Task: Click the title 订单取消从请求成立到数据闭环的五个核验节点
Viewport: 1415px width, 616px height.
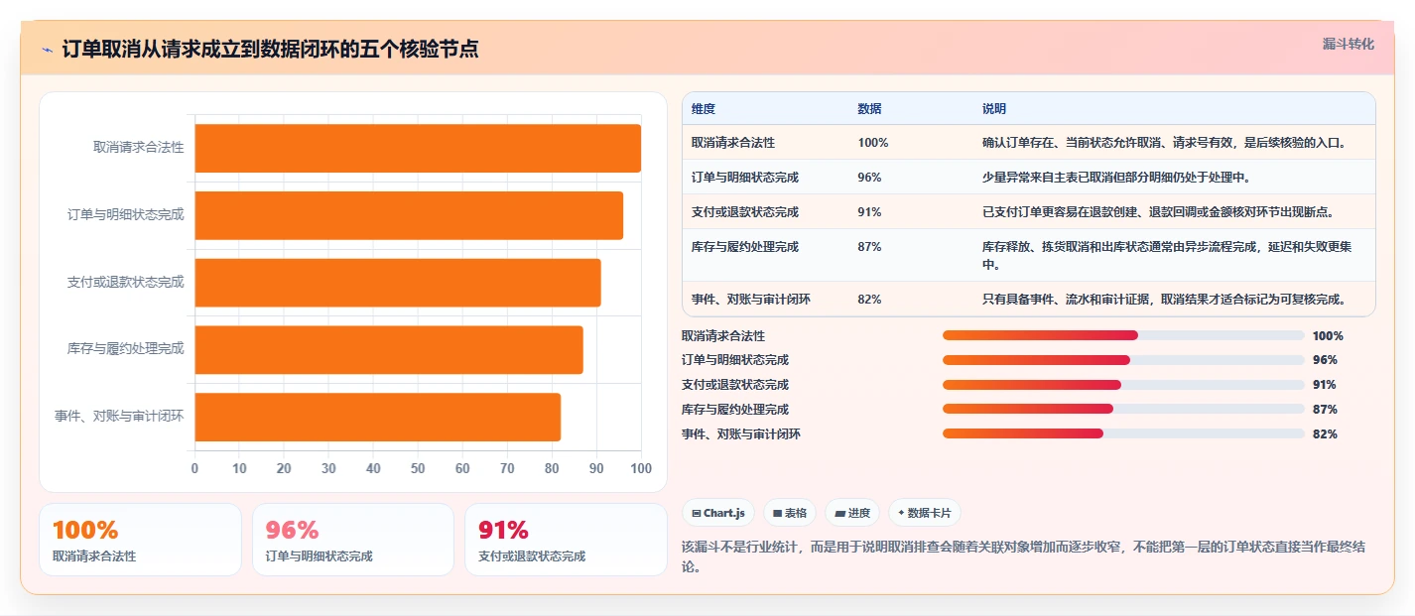Action: [x=270, y=49]
